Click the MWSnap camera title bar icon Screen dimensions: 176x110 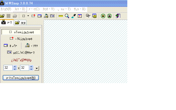pos(2,3)
